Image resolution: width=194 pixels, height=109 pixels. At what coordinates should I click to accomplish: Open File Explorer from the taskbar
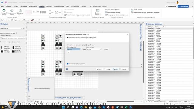pos(86,107)
